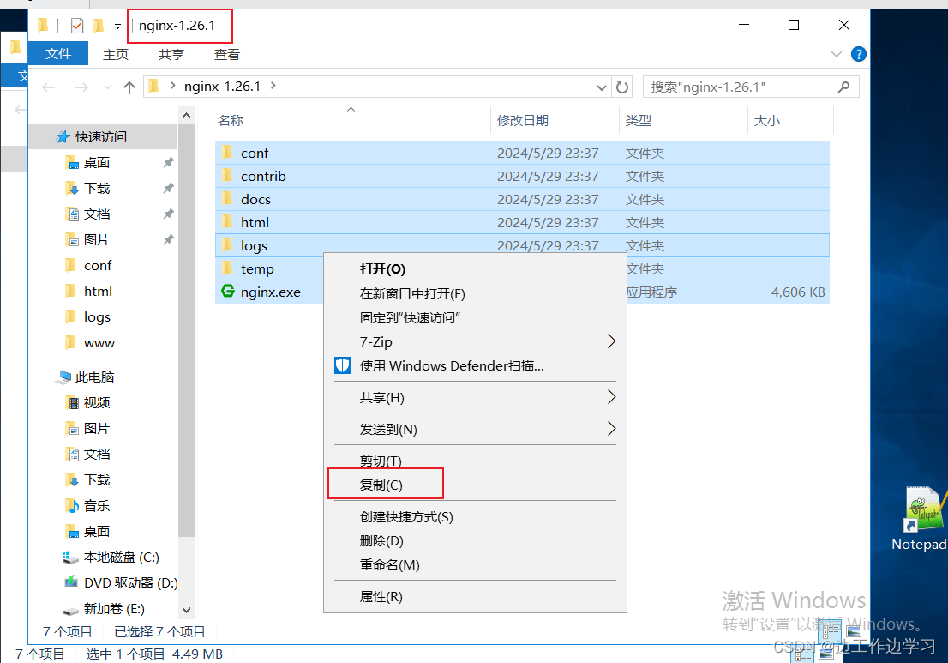Go back with the left arrow button
Screen dimensions: 948x663
49,87
